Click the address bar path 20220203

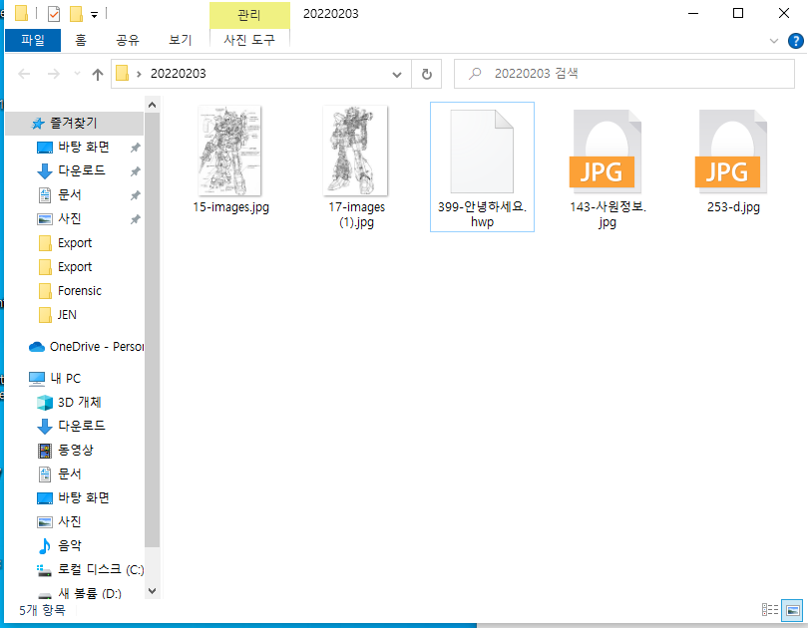point(179,74)
